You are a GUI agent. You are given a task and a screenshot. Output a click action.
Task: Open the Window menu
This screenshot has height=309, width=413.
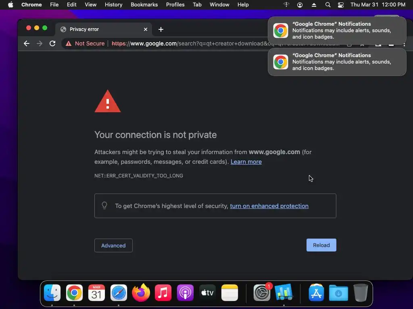click(219, 5)
